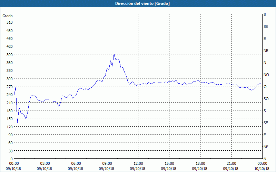Screen dimensions: 276x172
Task: Select the 330 degree axis label
Action: [10, 71]
